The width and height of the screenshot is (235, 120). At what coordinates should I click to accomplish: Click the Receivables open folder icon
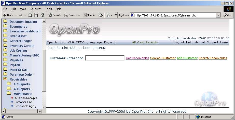click(x=5, y=79)
